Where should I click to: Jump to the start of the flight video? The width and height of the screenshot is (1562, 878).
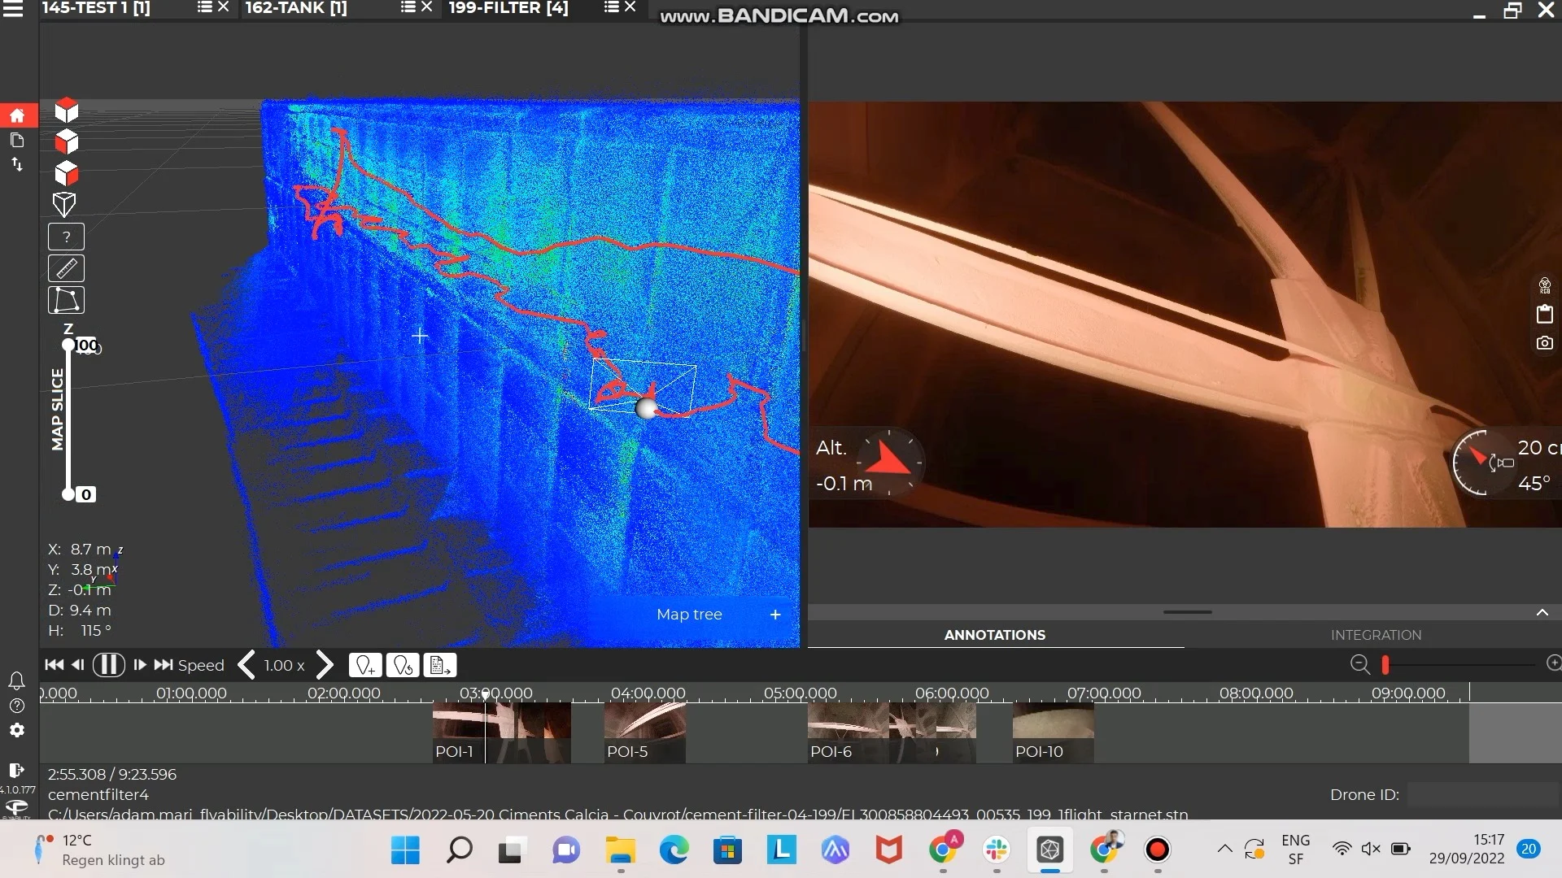pyautogui.click(x=55, y=665)
